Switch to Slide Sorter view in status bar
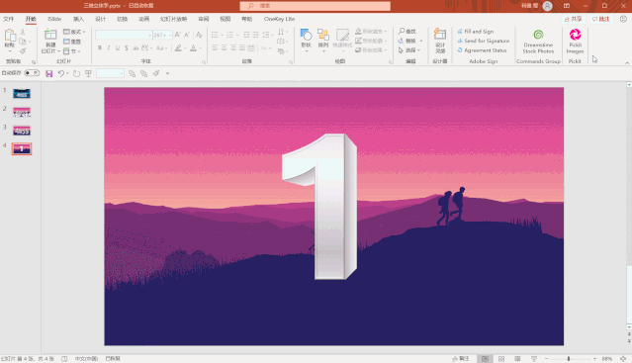Image resolution: width=632 pixels, height=363 pixels. [501, 359]
